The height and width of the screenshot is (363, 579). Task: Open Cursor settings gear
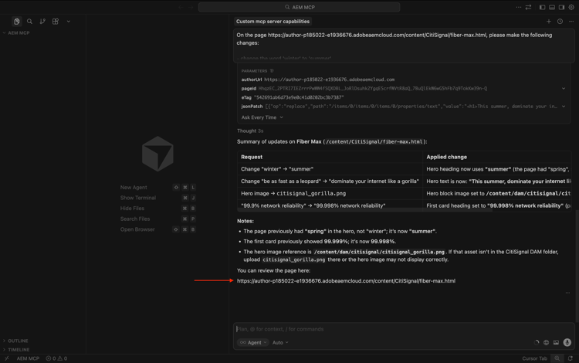(x=571, y=7)
